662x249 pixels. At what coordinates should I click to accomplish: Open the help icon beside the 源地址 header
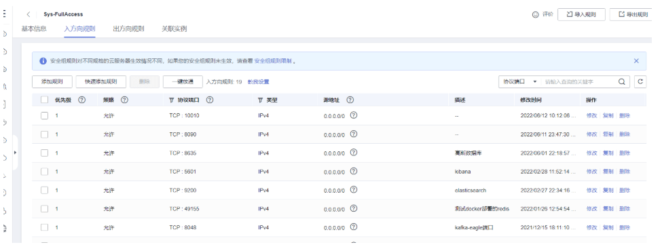pyautogui.click(x=350, y=100)
